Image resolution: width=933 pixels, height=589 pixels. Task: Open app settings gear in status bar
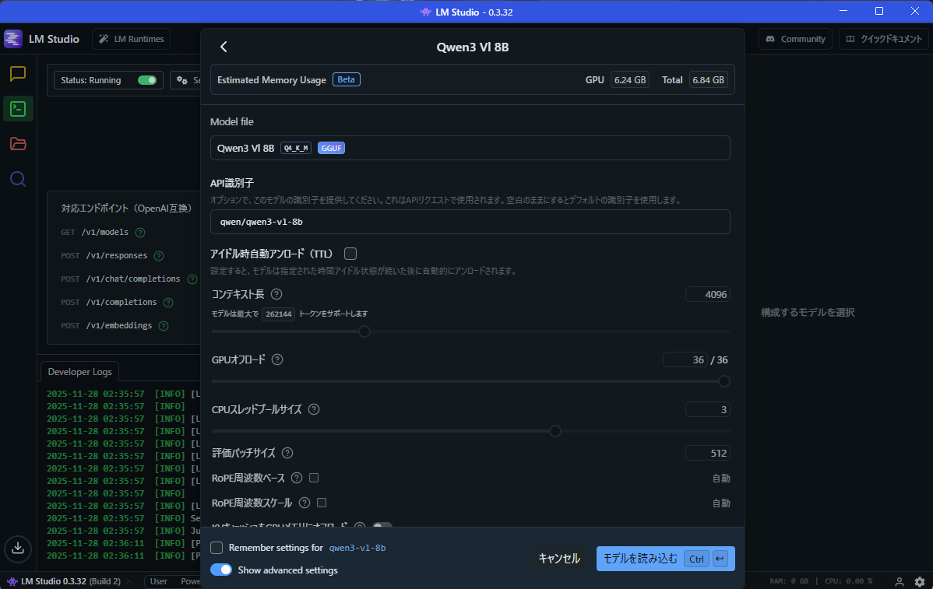point(920,581)
